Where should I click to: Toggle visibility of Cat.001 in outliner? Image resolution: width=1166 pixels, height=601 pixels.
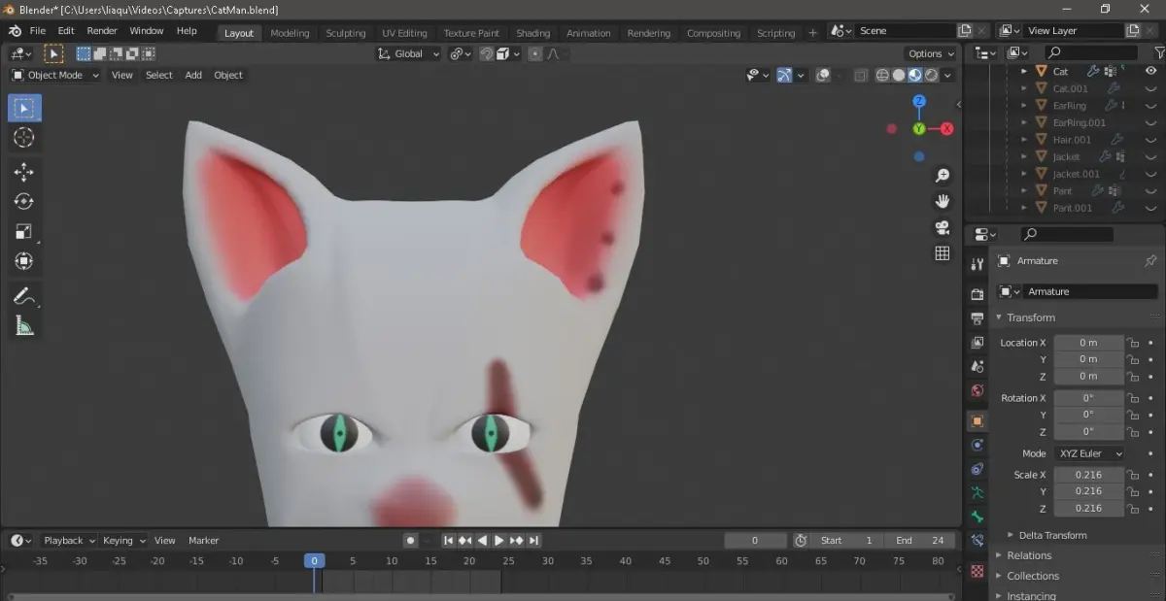click(1151, 88)
